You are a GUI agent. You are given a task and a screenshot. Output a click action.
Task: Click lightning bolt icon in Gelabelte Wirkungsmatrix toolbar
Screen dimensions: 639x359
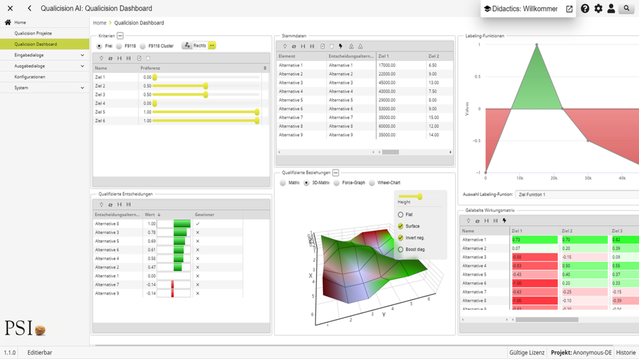(x=505, y=221)
